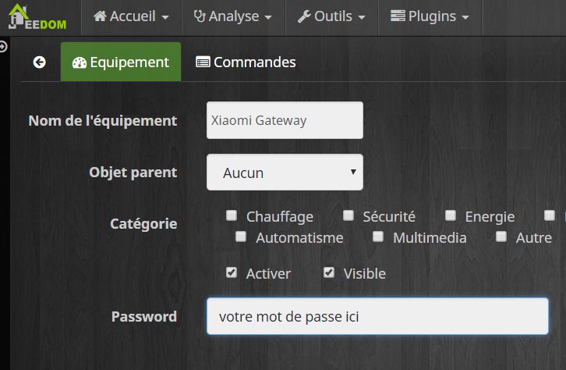
Task: Click the back arrow circle icon
Action: [x=40, y=62]
